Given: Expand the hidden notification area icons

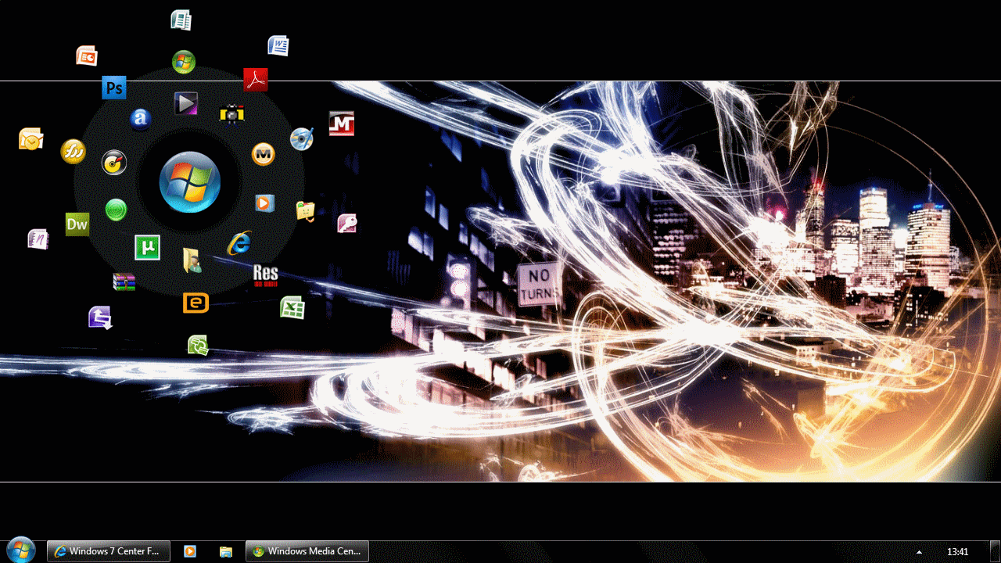Looking at the screenshot, I should [x=918, y=550].
